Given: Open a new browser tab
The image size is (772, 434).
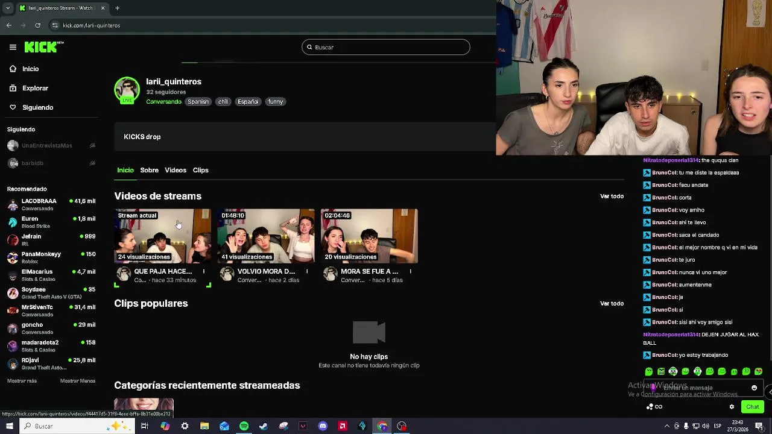Looking at the screenshot, I should click(x=117, y=8).
